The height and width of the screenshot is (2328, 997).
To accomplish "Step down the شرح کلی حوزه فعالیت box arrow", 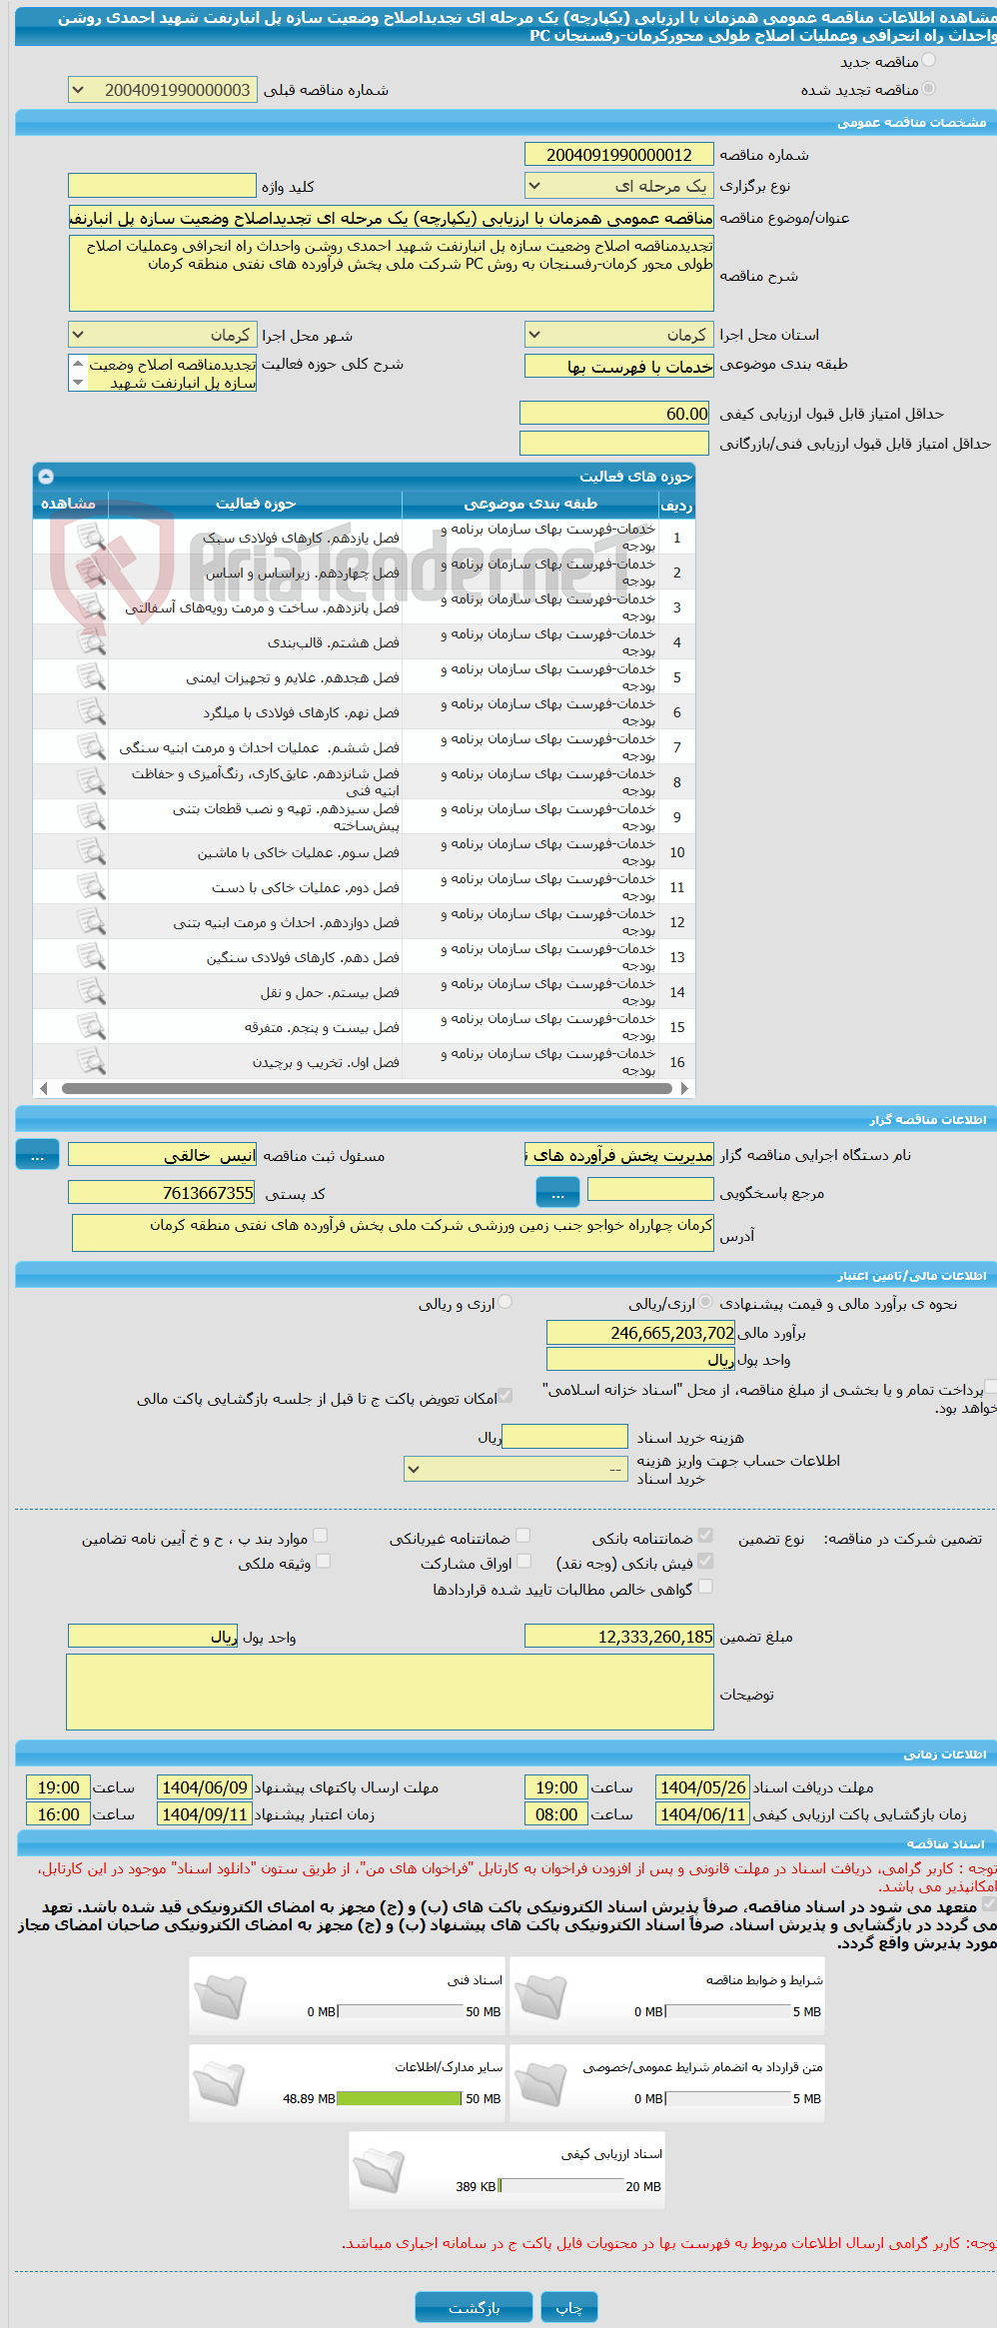I will point(78,382).
